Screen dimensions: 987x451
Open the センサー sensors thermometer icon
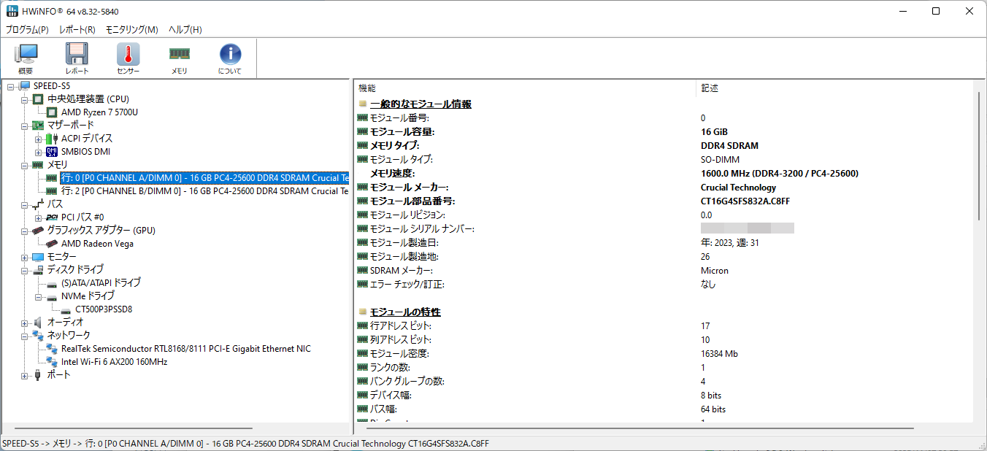[x=128, y=58]
